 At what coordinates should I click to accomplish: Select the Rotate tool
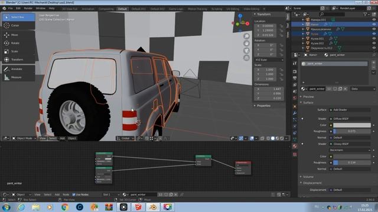[18, 43]
